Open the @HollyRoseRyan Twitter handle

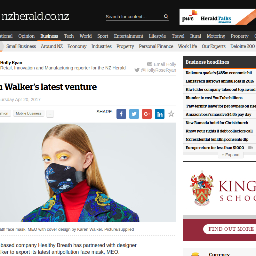(155, 70)
